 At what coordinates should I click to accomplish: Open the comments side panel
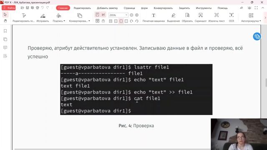(5, 47)
